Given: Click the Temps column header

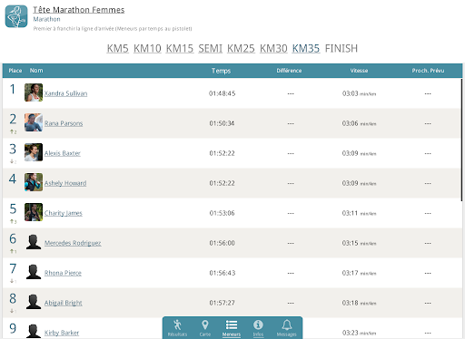Looking at the screenshot, I should point(221,71).
